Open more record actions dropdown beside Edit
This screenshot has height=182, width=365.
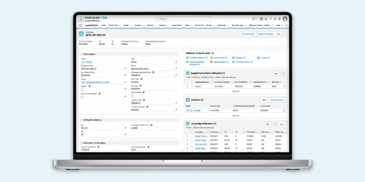(283, 34)
